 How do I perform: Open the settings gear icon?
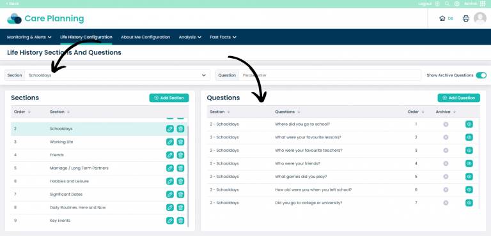(457, 4)
